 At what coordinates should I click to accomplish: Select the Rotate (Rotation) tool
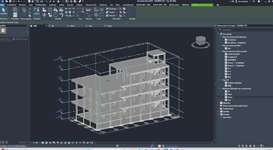click(56, 15)
